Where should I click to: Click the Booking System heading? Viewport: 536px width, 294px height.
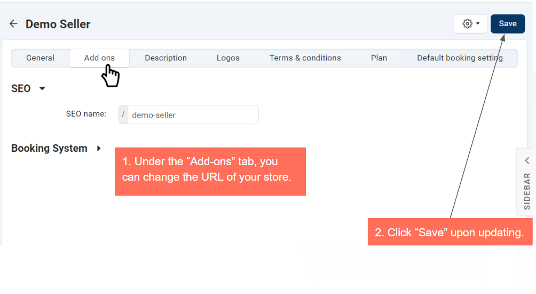49,149
